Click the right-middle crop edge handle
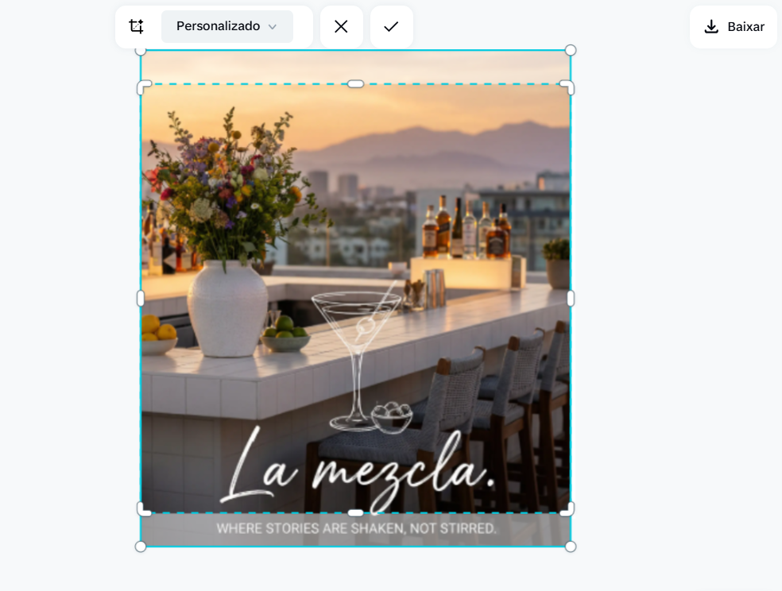Viewport: 782px width, 591px height. (x=571, y=299)
